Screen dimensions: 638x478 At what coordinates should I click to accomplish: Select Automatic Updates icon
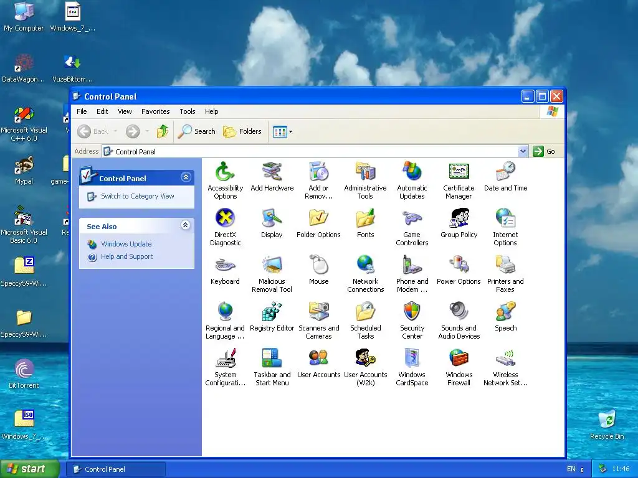[412, 180]
